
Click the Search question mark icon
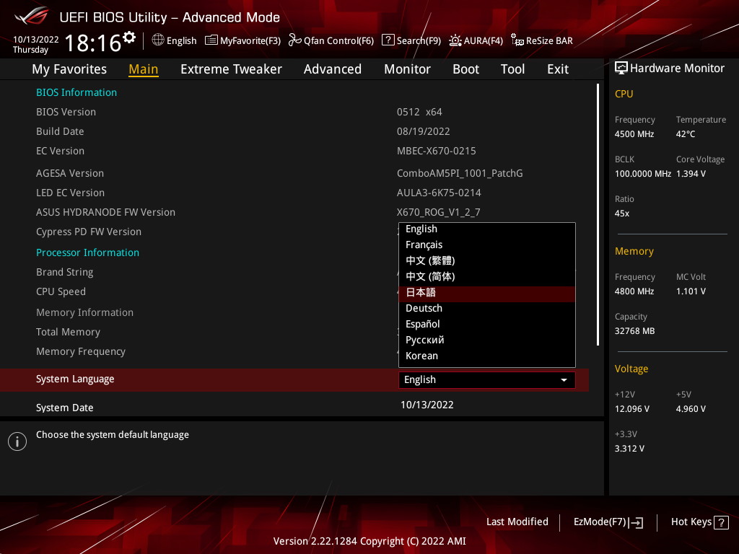click(388, 40)
